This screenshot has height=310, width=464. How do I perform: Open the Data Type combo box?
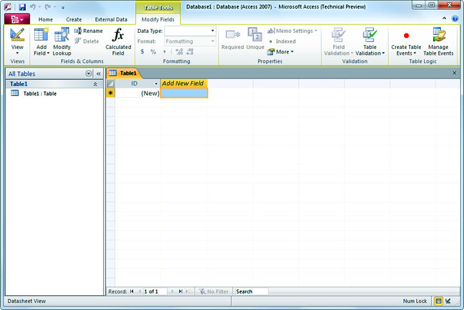click(190, 31)
